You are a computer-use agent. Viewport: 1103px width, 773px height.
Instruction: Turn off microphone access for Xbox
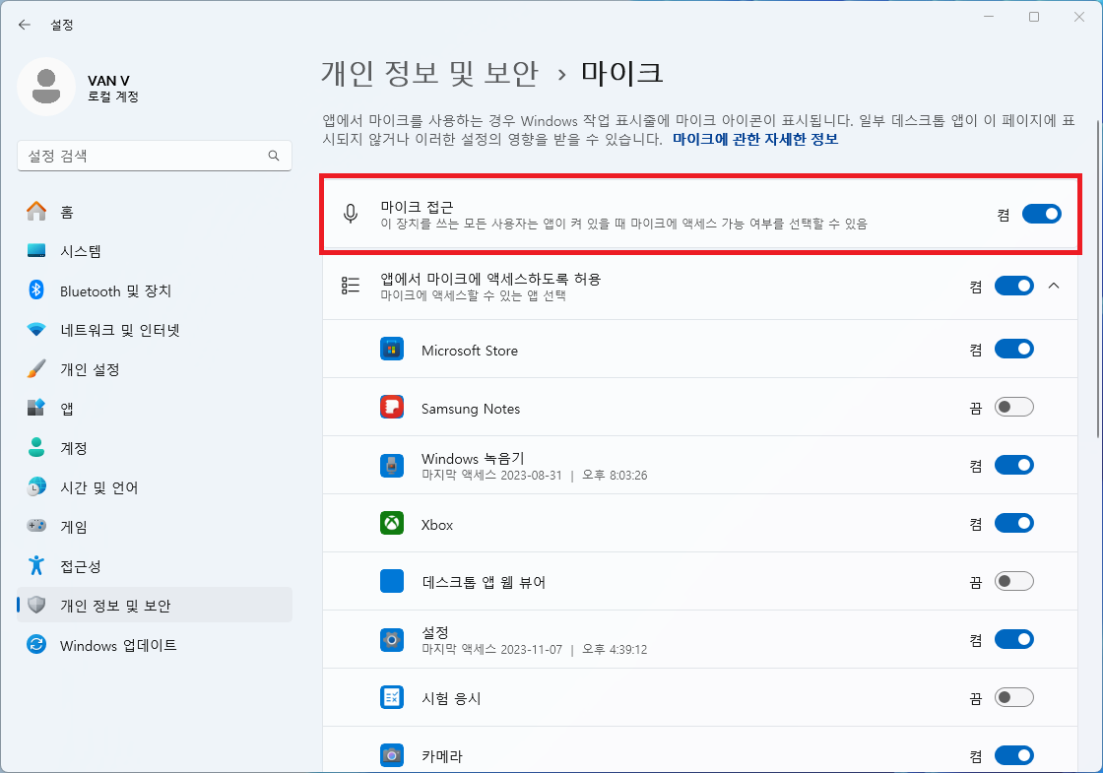pyautogui.click(x=1014, y=523)
